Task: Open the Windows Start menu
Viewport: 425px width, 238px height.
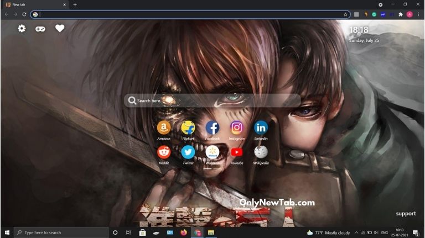Action: tap(7, 232)
